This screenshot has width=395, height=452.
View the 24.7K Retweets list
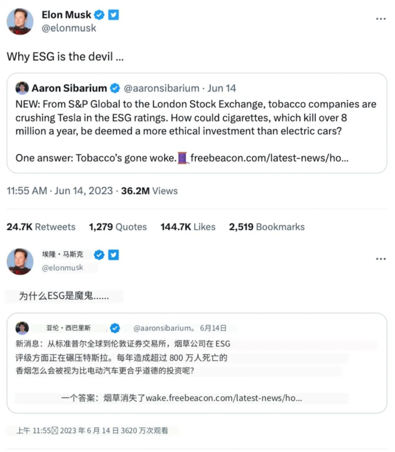pos(40,227)
